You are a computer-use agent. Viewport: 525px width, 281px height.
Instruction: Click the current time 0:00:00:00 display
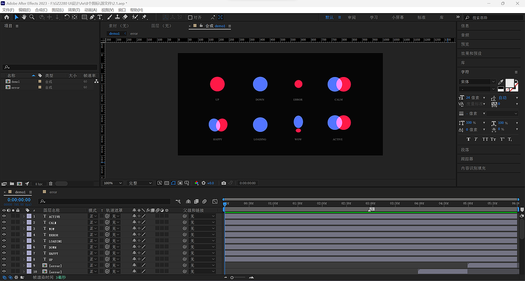(x=19, y=200)
